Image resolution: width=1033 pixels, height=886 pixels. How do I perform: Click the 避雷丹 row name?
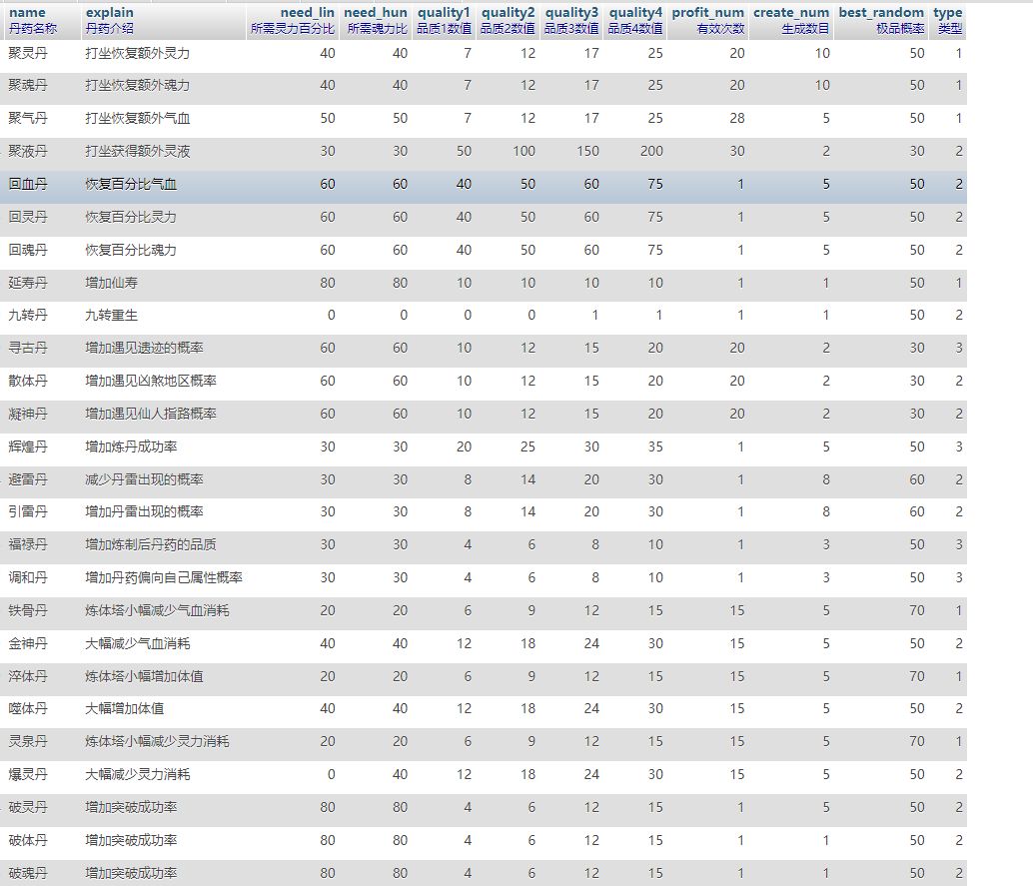[28, 479]
